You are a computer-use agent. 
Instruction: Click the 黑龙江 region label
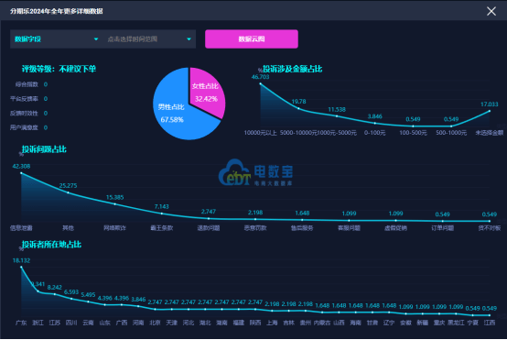[456, 323]
